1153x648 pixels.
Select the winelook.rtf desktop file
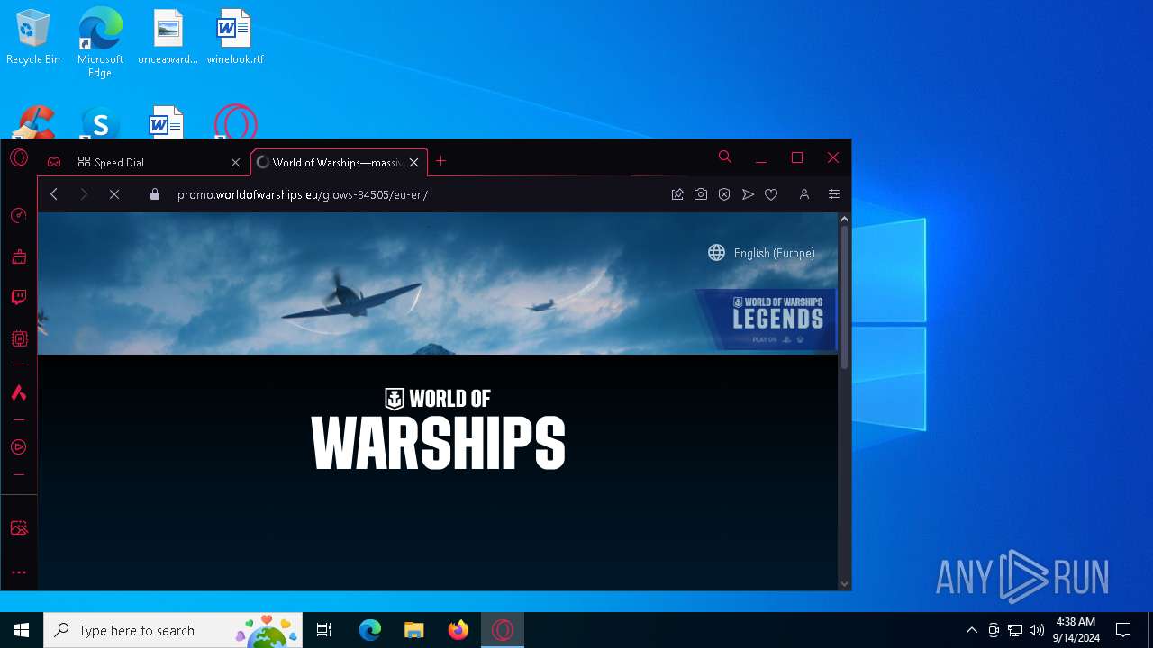tap(234, 39)
